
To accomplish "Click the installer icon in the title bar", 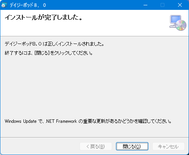I will 4,5.
